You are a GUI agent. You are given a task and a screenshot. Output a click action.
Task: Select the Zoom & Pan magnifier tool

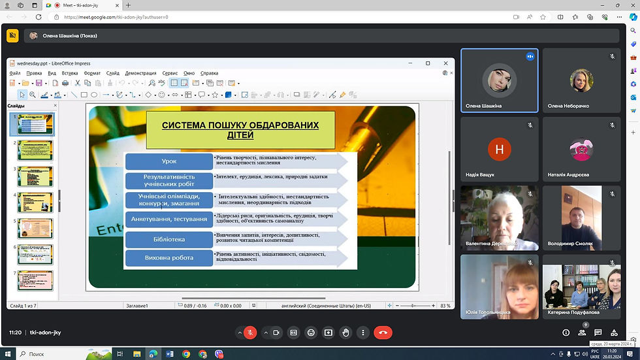[33, 95]
